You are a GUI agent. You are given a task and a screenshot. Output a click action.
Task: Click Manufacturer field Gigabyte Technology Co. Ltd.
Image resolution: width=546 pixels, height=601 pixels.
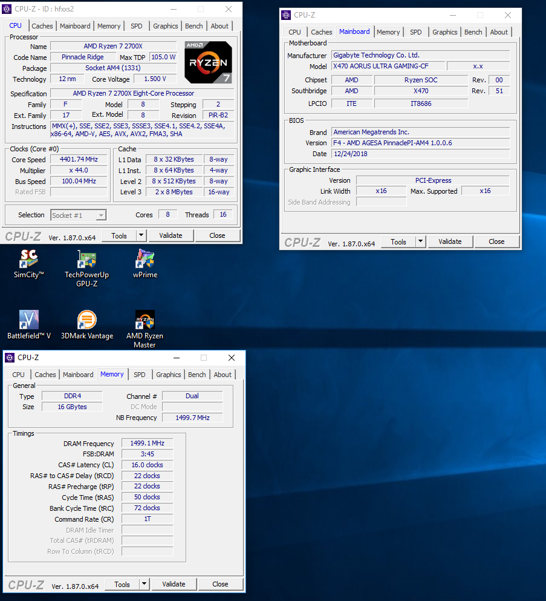coord(420,55)
